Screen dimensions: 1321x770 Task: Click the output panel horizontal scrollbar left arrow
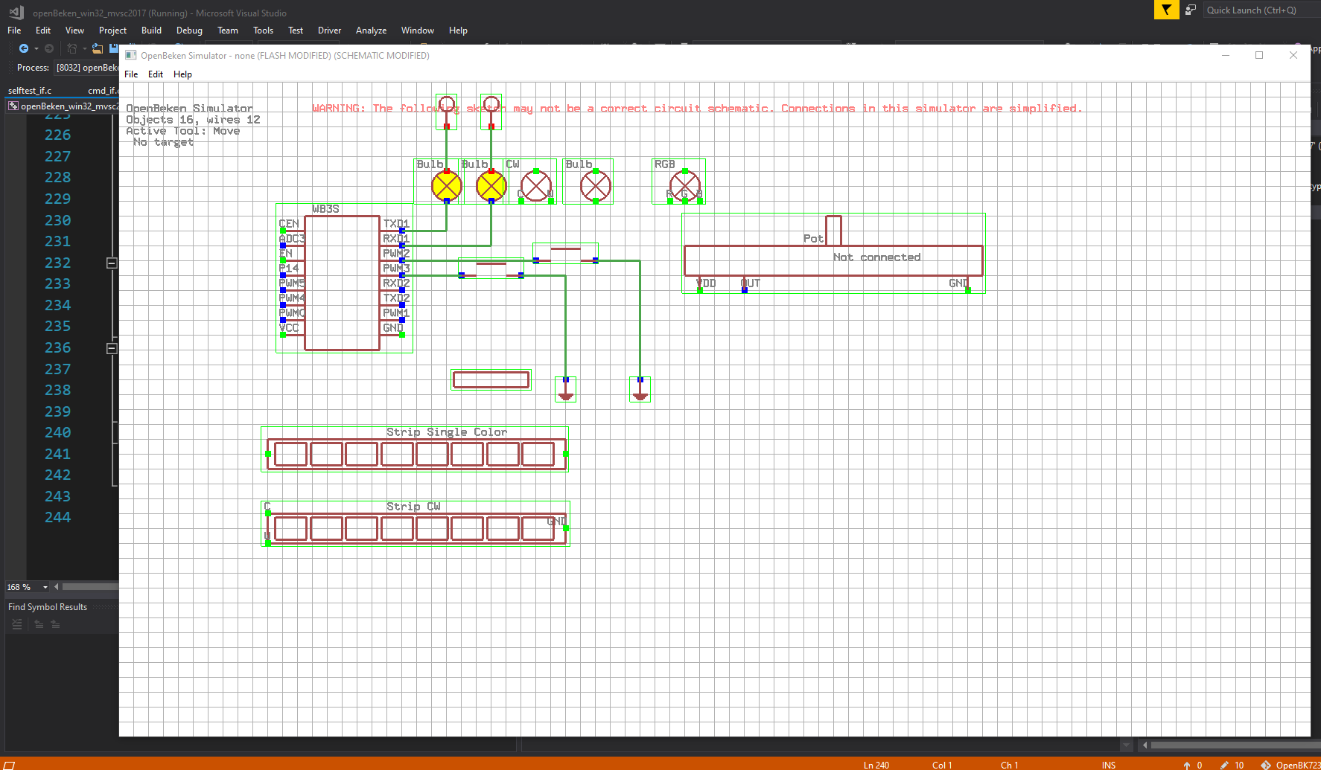coord(1145,745)
